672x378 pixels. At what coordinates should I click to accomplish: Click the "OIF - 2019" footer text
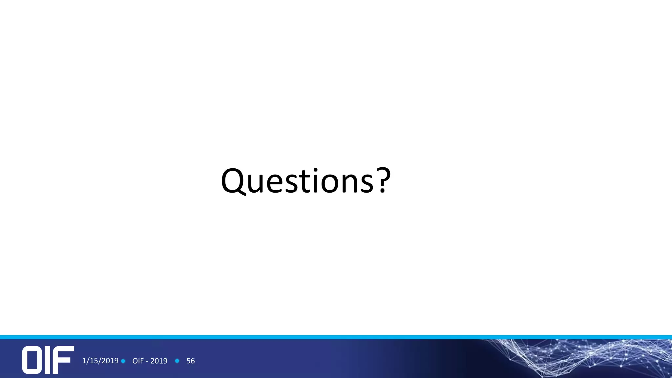tap(150, 361)
